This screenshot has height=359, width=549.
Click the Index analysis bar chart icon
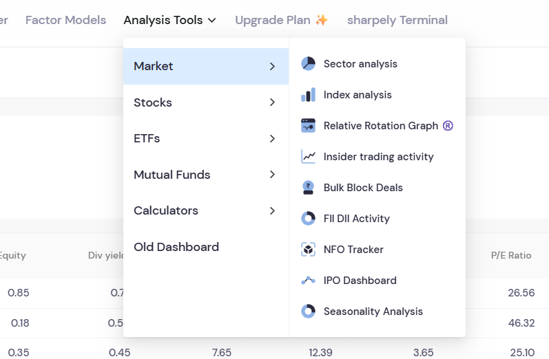point(308,95)
